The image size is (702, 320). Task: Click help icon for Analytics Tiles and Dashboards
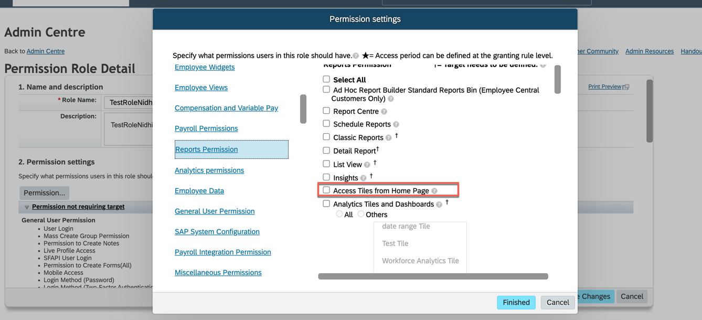(x=439, y=205)
